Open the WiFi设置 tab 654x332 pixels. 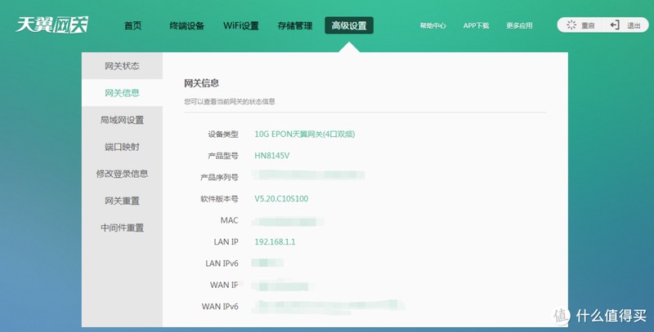241,25
